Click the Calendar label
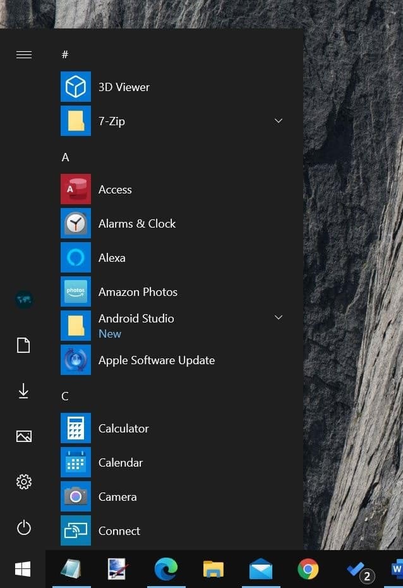Viewport: 403px width, 588px height. [121, 462]
